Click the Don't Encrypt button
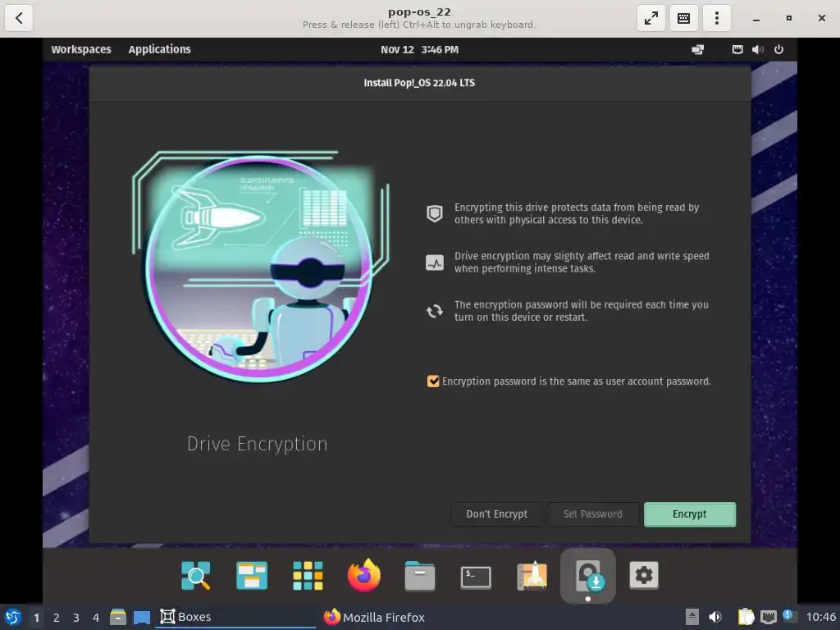 point(496,514)
